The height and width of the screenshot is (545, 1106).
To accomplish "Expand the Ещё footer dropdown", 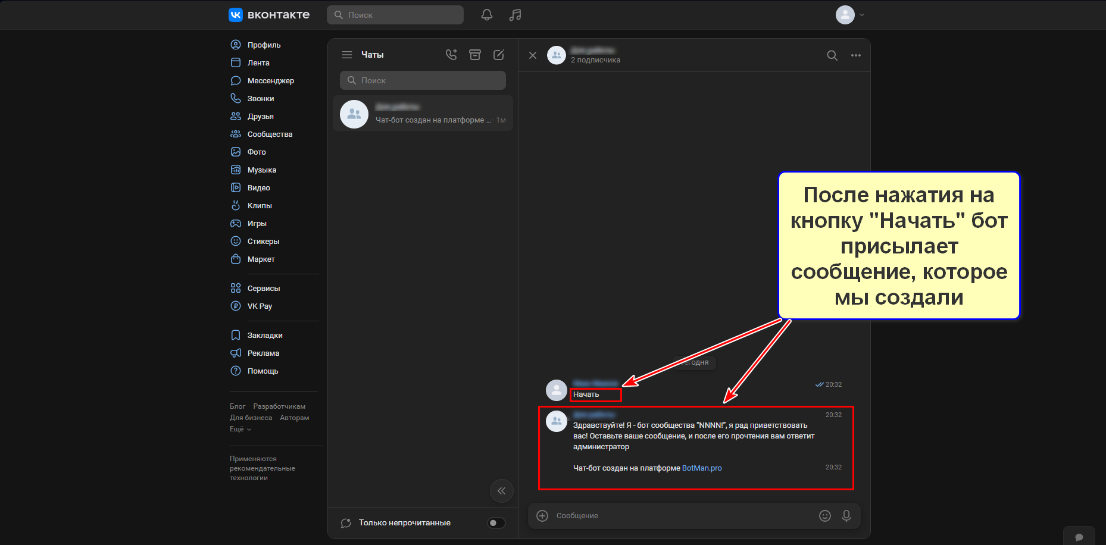I will point(240,429).
